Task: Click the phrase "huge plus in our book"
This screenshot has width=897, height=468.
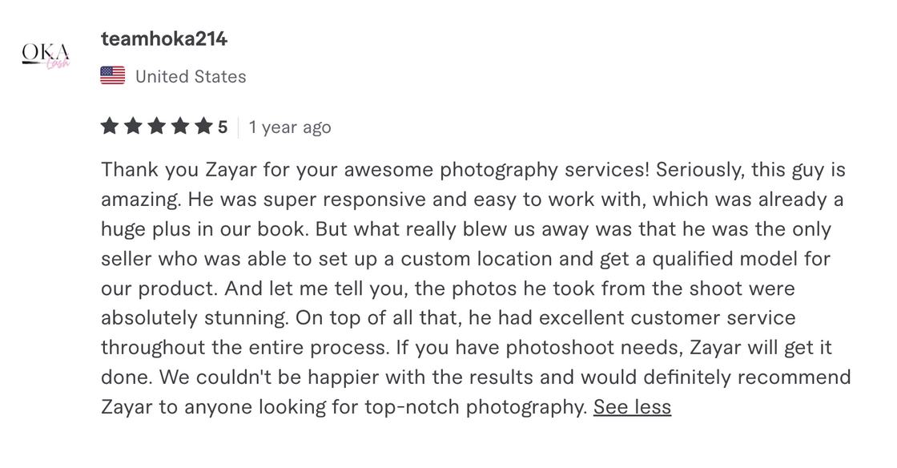Action: pyautogui.click(x=203, y=230)
